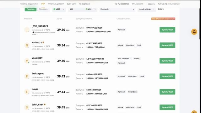Viewport: 201px width, 113px height.
Task: Click limits 100.00 ~ 700.00 UAH
Action: [x=95, y=47]
